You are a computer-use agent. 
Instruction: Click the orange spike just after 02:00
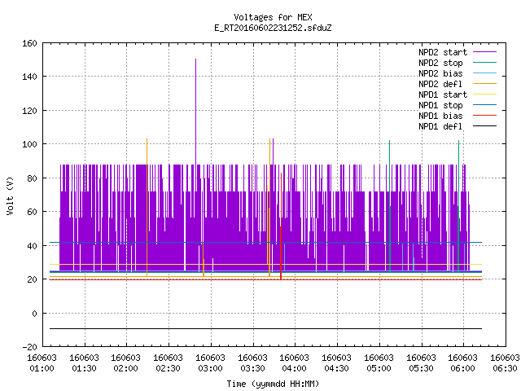(147, 208)
